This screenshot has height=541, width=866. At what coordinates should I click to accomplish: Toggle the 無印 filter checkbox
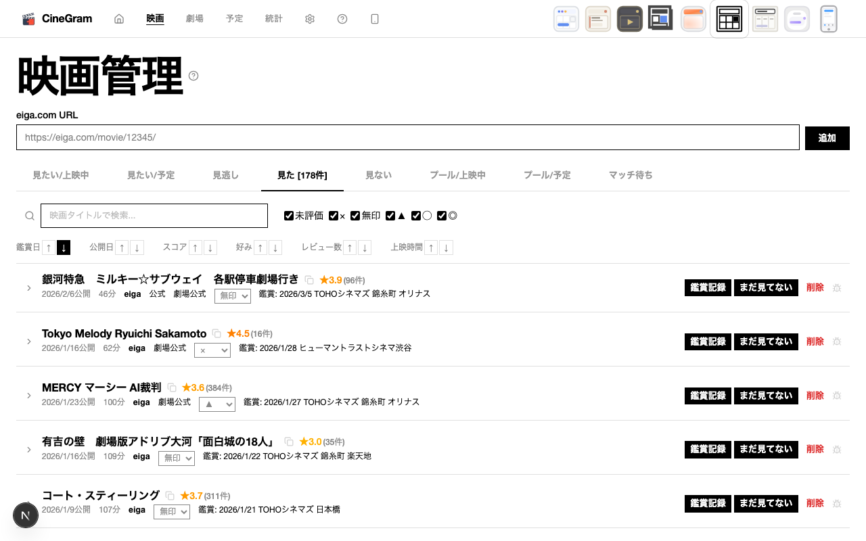[x=355, y=216]
